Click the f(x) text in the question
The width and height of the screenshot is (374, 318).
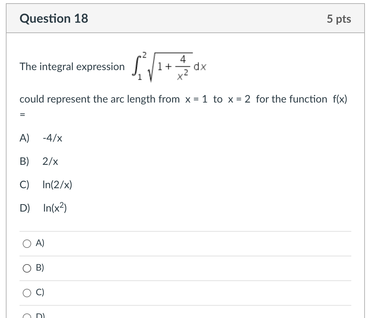pyautogui.click(x=339, y=99)
